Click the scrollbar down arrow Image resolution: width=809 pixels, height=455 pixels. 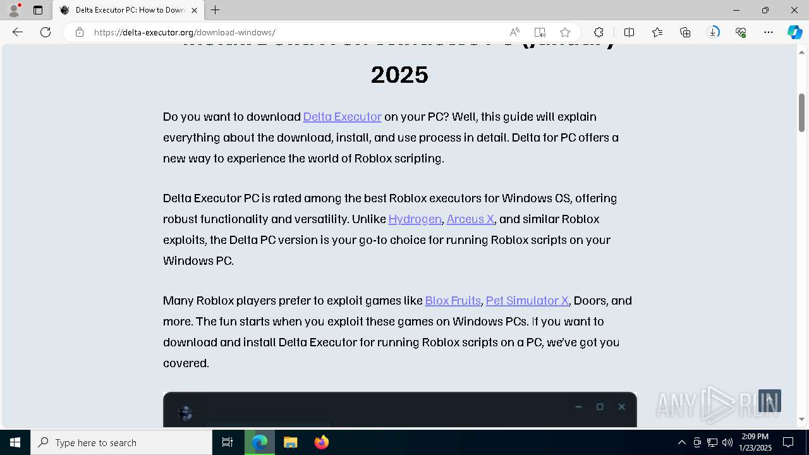click(801, 419)
